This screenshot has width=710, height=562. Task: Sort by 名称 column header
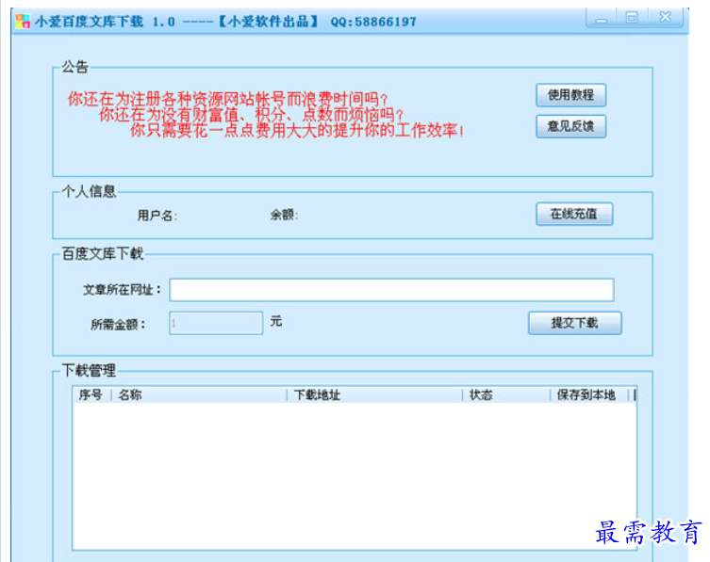(x=199, y=394)
